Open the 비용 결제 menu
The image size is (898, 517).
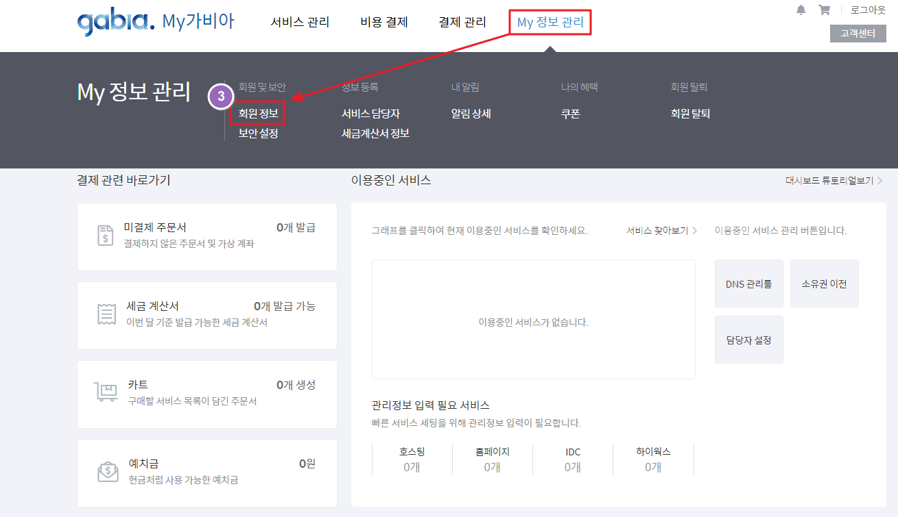384,22
